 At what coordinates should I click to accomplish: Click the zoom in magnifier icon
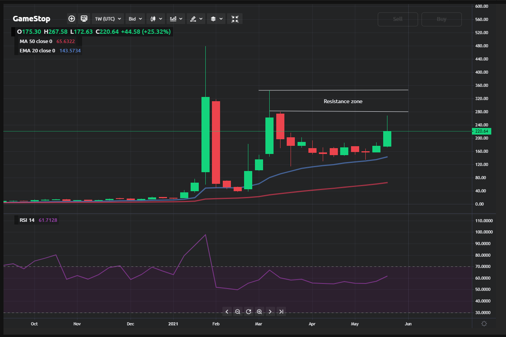click(260, 311)
